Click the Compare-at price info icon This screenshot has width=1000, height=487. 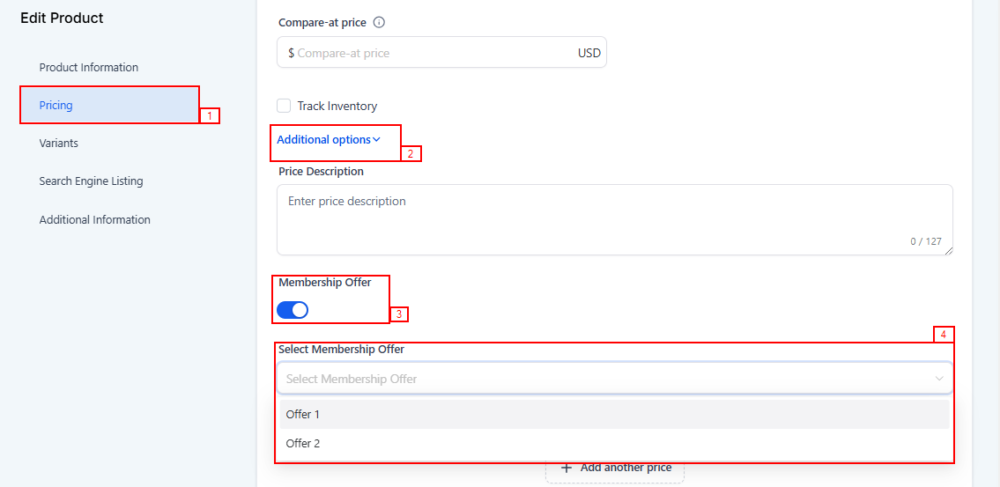(380, 23)
